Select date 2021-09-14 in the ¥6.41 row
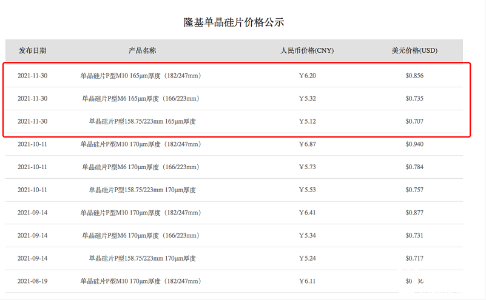Image resolution: width=486 pixels, height=300 pixels. coord(33,213)
